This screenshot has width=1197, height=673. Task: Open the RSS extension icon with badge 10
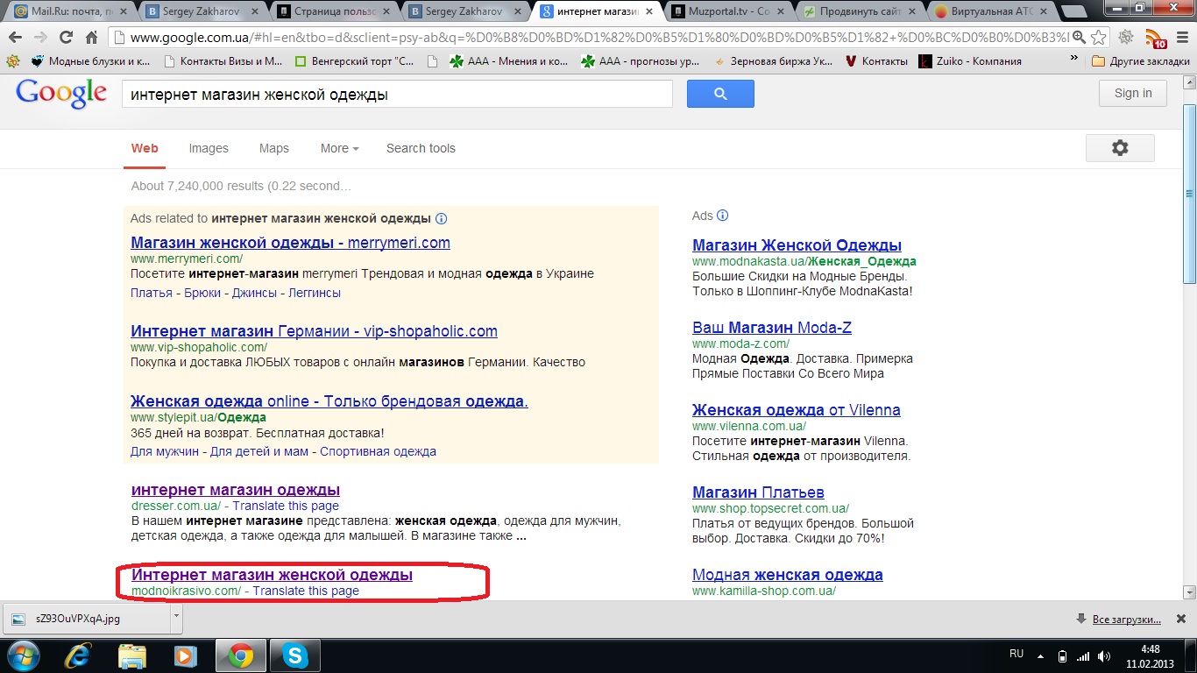pyautogui.click(x=1156, y=39)
